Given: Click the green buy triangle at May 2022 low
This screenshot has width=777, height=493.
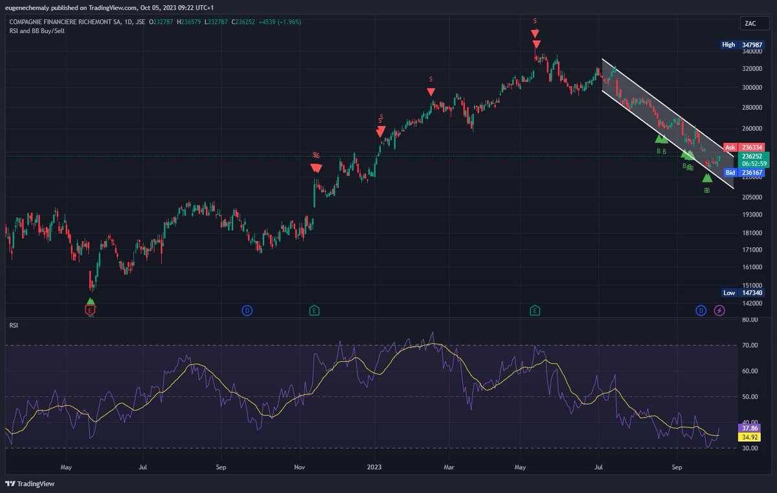Looking at the screenshot, I should [x=91, y=301].
